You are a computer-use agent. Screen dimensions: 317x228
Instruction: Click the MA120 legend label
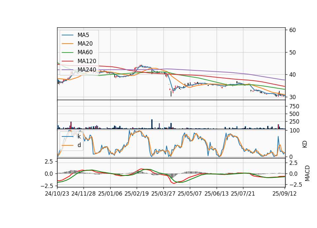point(87,61)
